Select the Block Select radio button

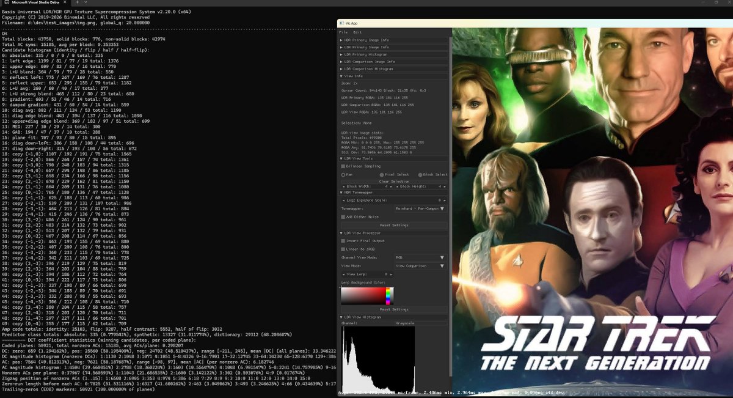click(x=420, y=174)
